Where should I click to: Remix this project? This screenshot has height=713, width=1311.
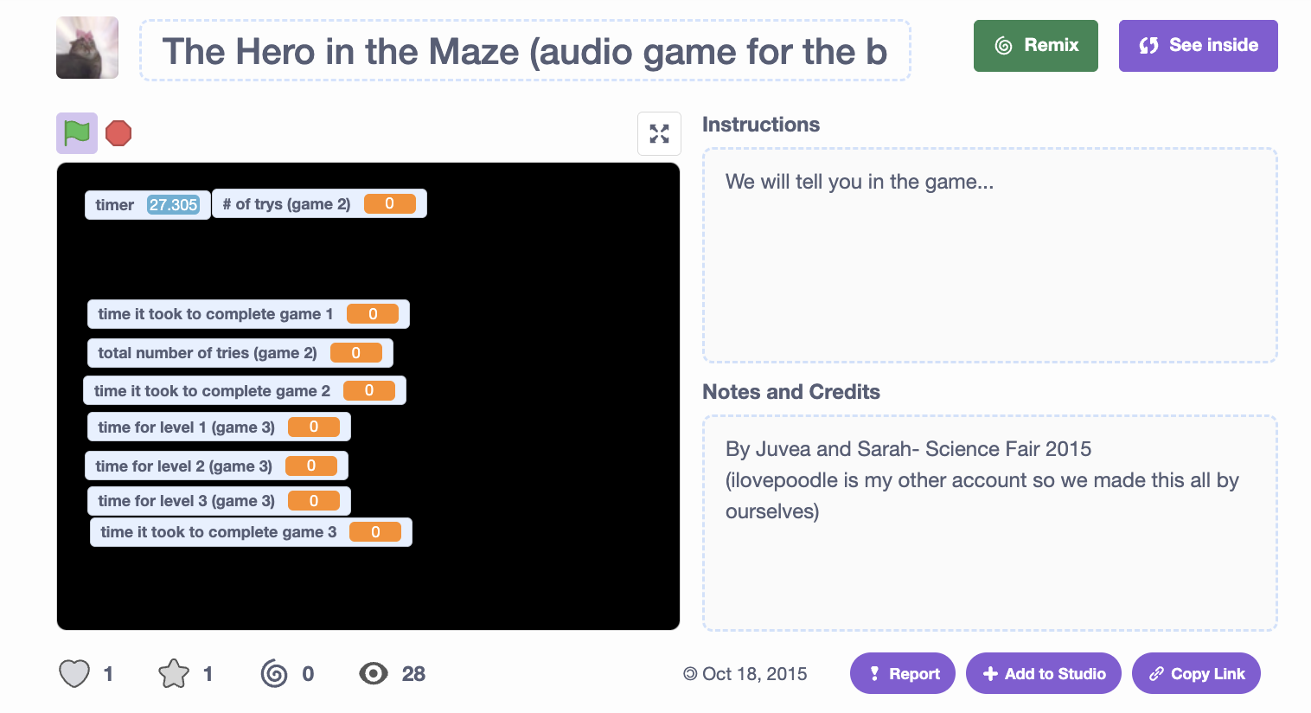pos(1036,46)
